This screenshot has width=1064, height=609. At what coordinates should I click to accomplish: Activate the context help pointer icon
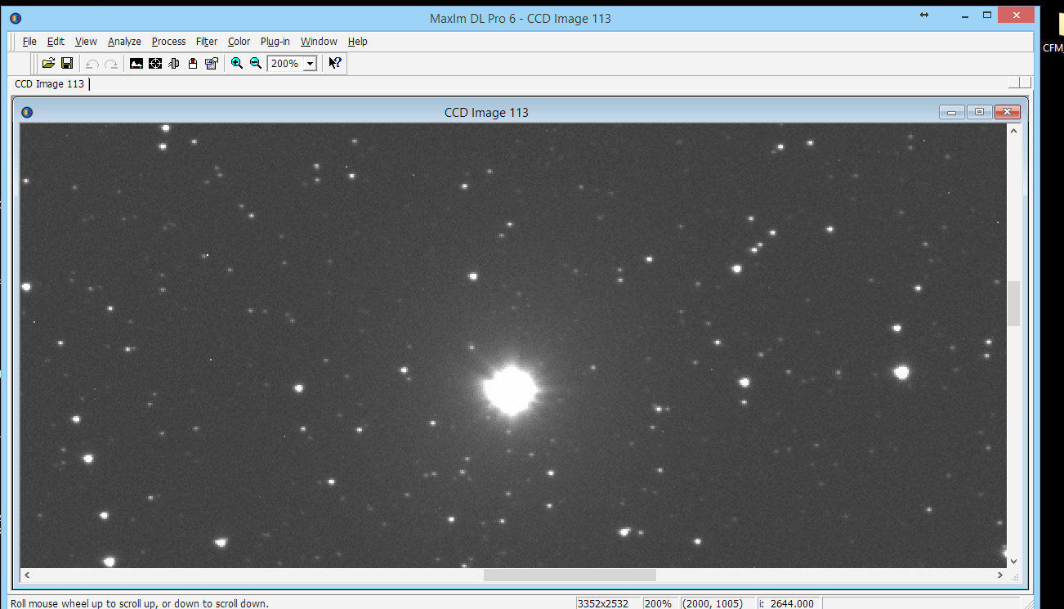335,63
